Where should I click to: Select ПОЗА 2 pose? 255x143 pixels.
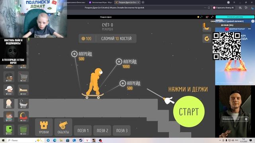click(102, 131)
